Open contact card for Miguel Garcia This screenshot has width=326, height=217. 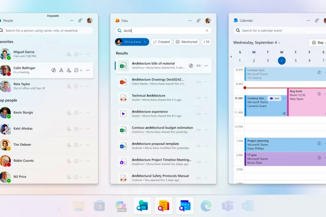click(69, 54)
